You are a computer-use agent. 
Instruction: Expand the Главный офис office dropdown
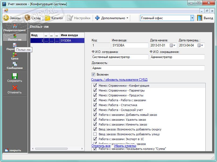(x=192, y=18)
